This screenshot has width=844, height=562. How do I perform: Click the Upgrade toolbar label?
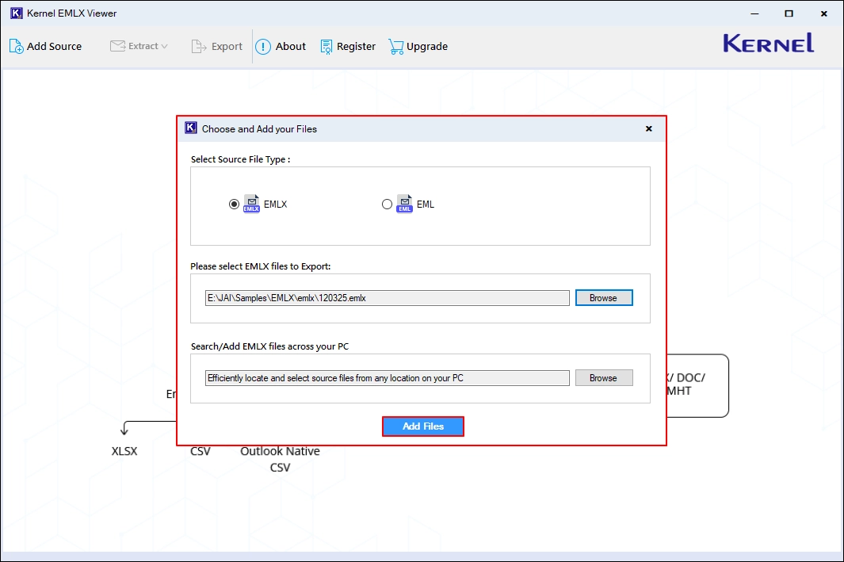pyautogui.click(x=427, y=46)
